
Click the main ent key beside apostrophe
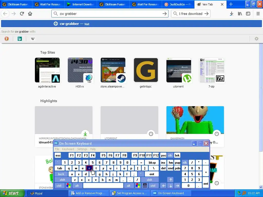tap(152, 174)
